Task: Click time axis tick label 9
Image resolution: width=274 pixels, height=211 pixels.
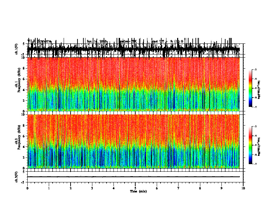Action: pos(221,188)
